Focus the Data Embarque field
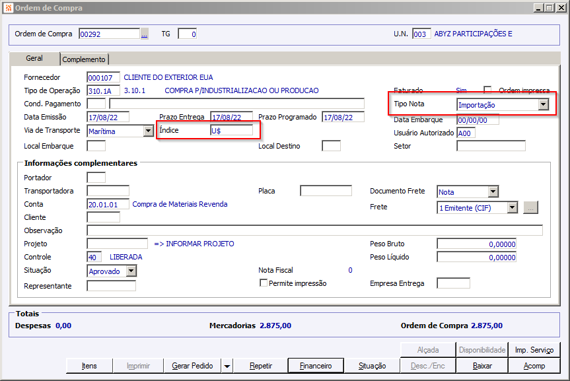 pos(478,120)
